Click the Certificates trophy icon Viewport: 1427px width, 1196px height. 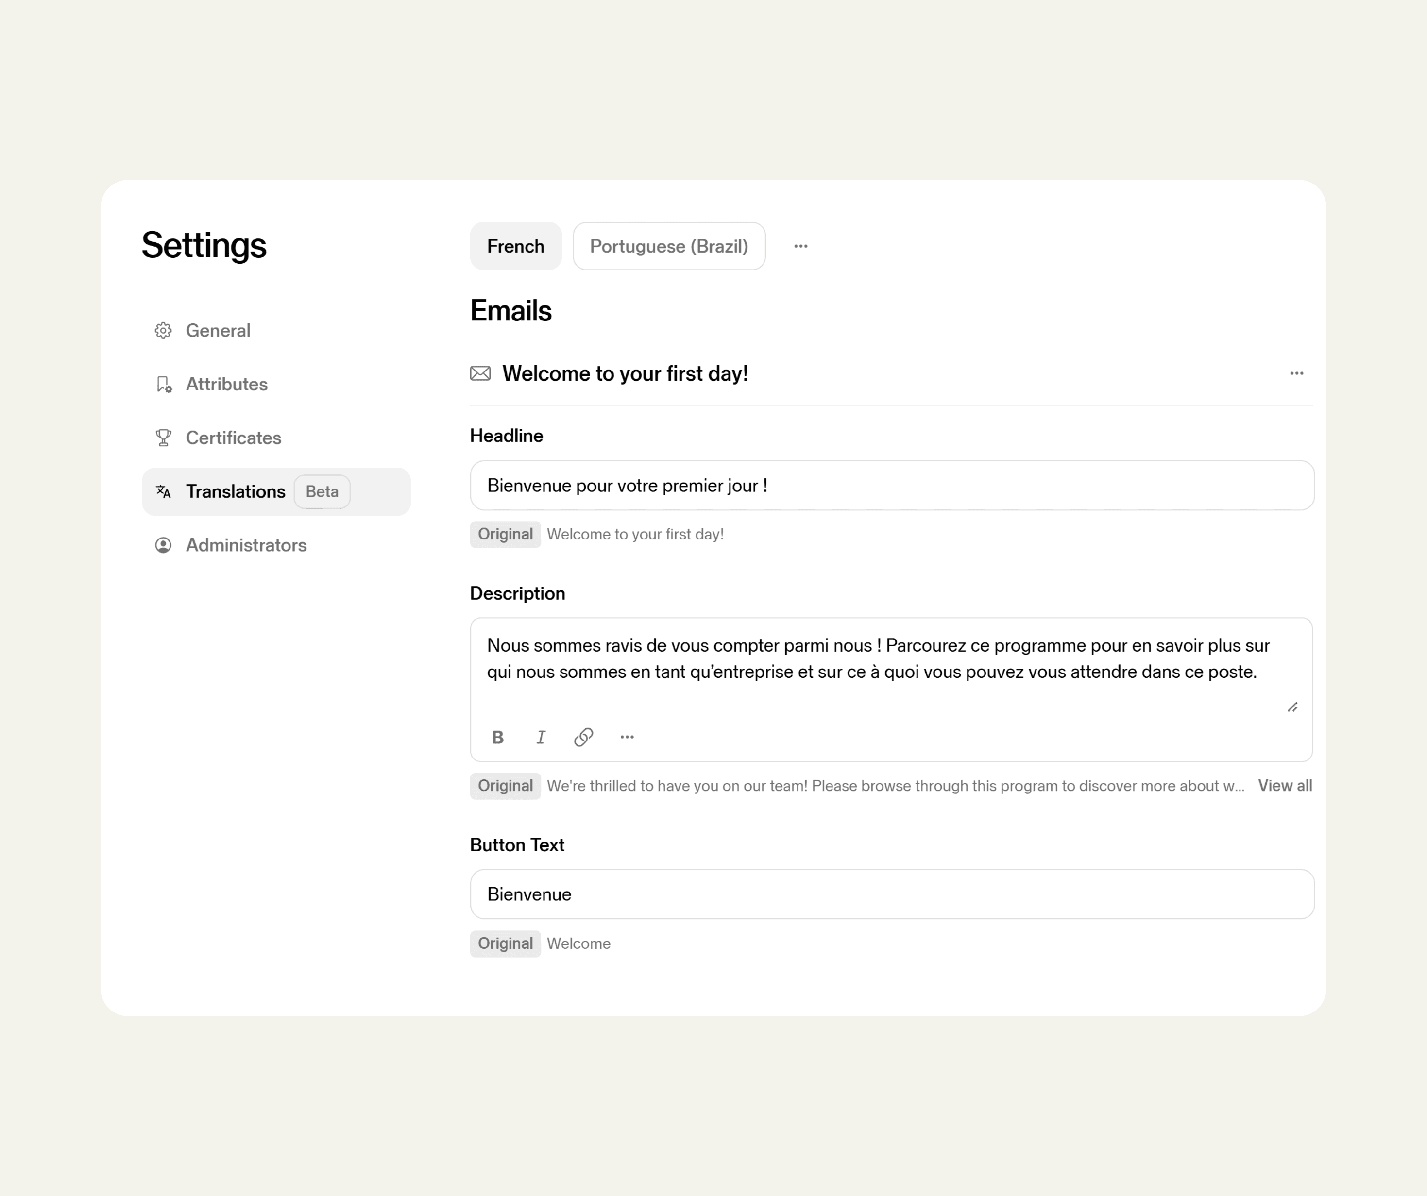tap(163, 438)
